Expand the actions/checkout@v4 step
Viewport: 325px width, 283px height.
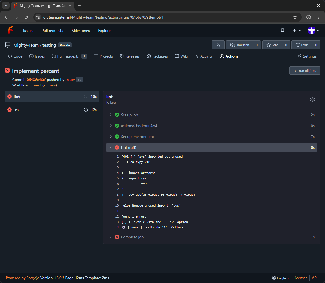coord(211,126)
